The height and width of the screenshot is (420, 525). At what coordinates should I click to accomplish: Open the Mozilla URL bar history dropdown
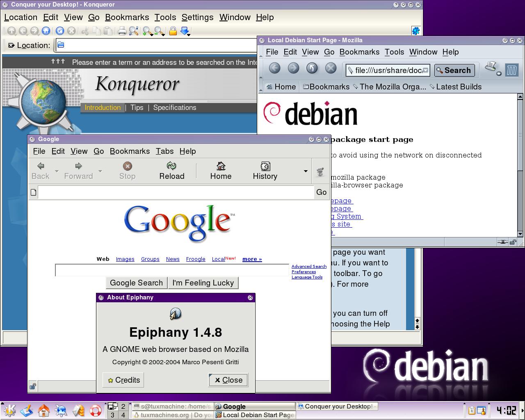point(426,71)
